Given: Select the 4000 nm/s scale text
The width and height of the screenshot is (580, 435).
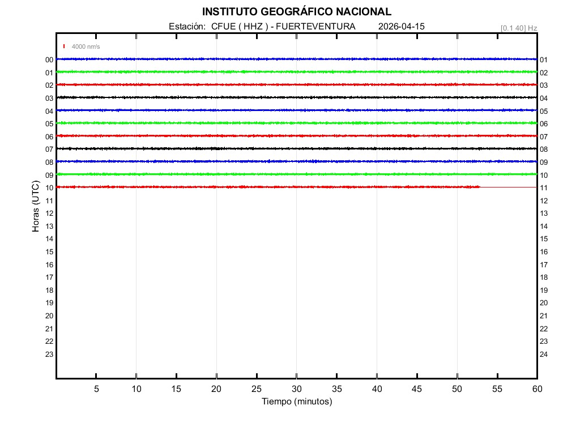Looking at the screenshot, I should pyautogui.click(x=86, y=46).
